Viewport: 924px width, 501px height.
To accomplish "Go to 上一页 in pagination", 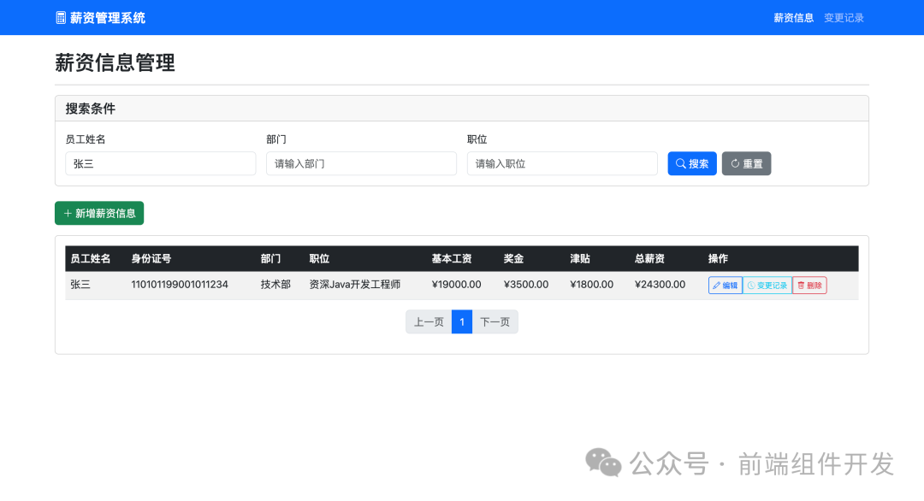I will click(x=429, y=322).
